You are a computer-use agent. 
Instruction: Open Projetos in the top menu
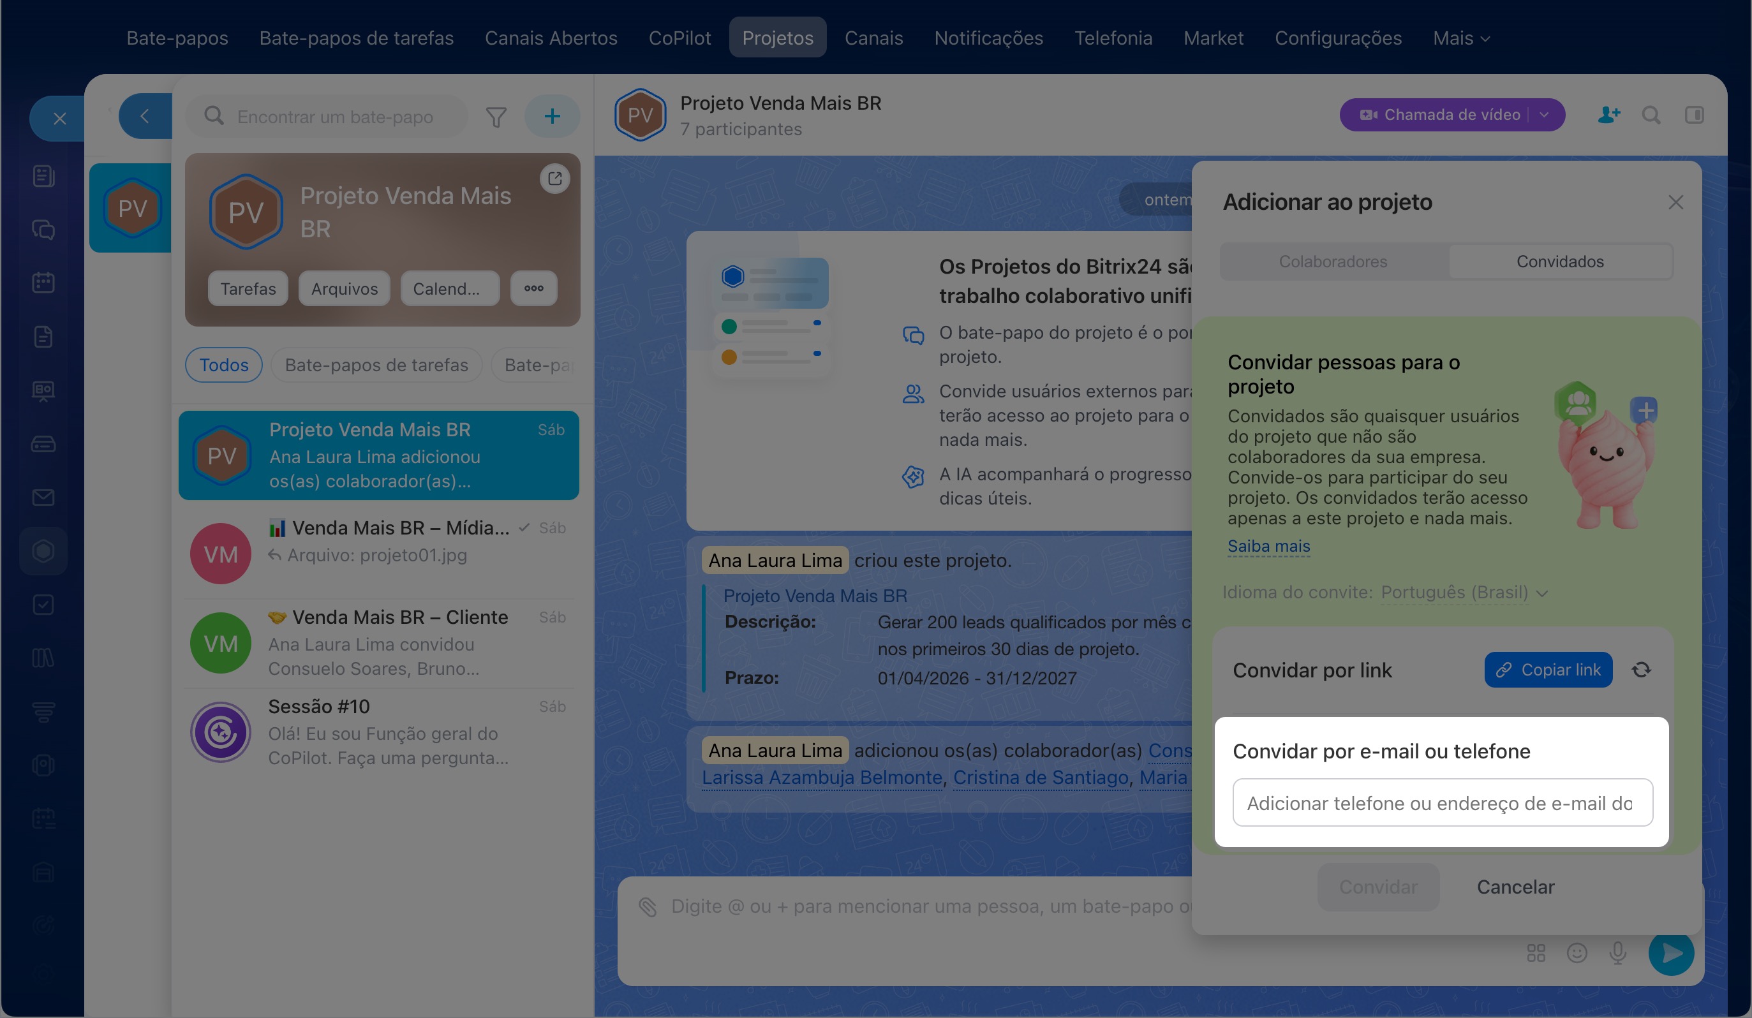click(778, 37)
